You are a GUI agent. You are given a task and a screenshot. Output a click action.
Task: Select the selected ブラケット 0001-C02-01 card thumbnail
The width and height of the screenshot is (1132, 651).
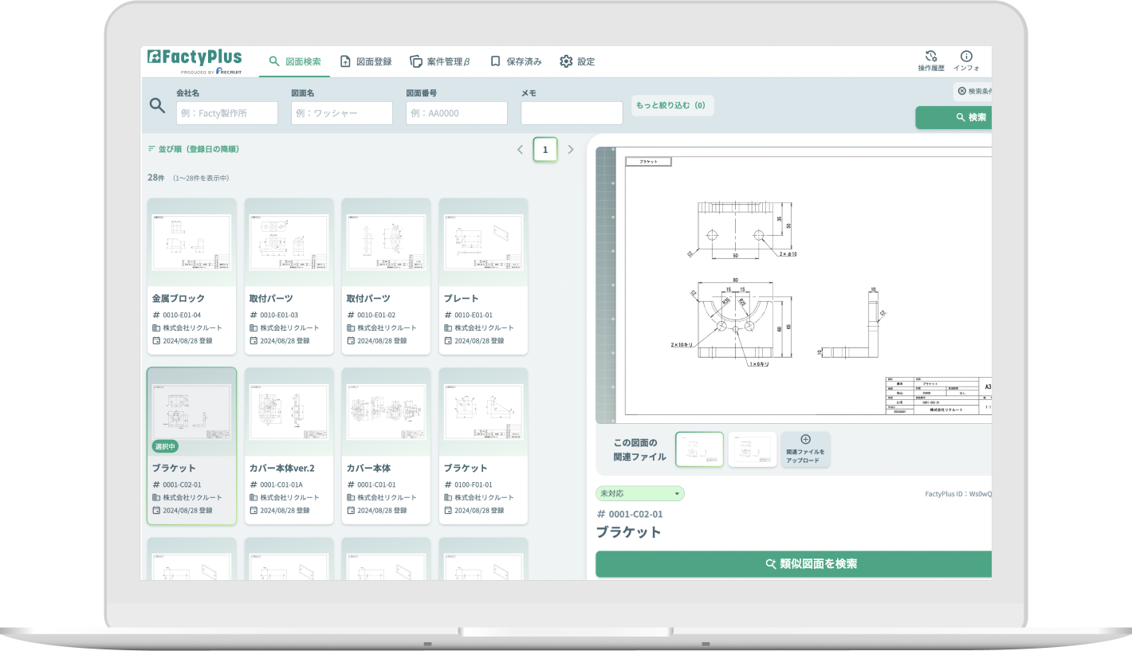192,412
